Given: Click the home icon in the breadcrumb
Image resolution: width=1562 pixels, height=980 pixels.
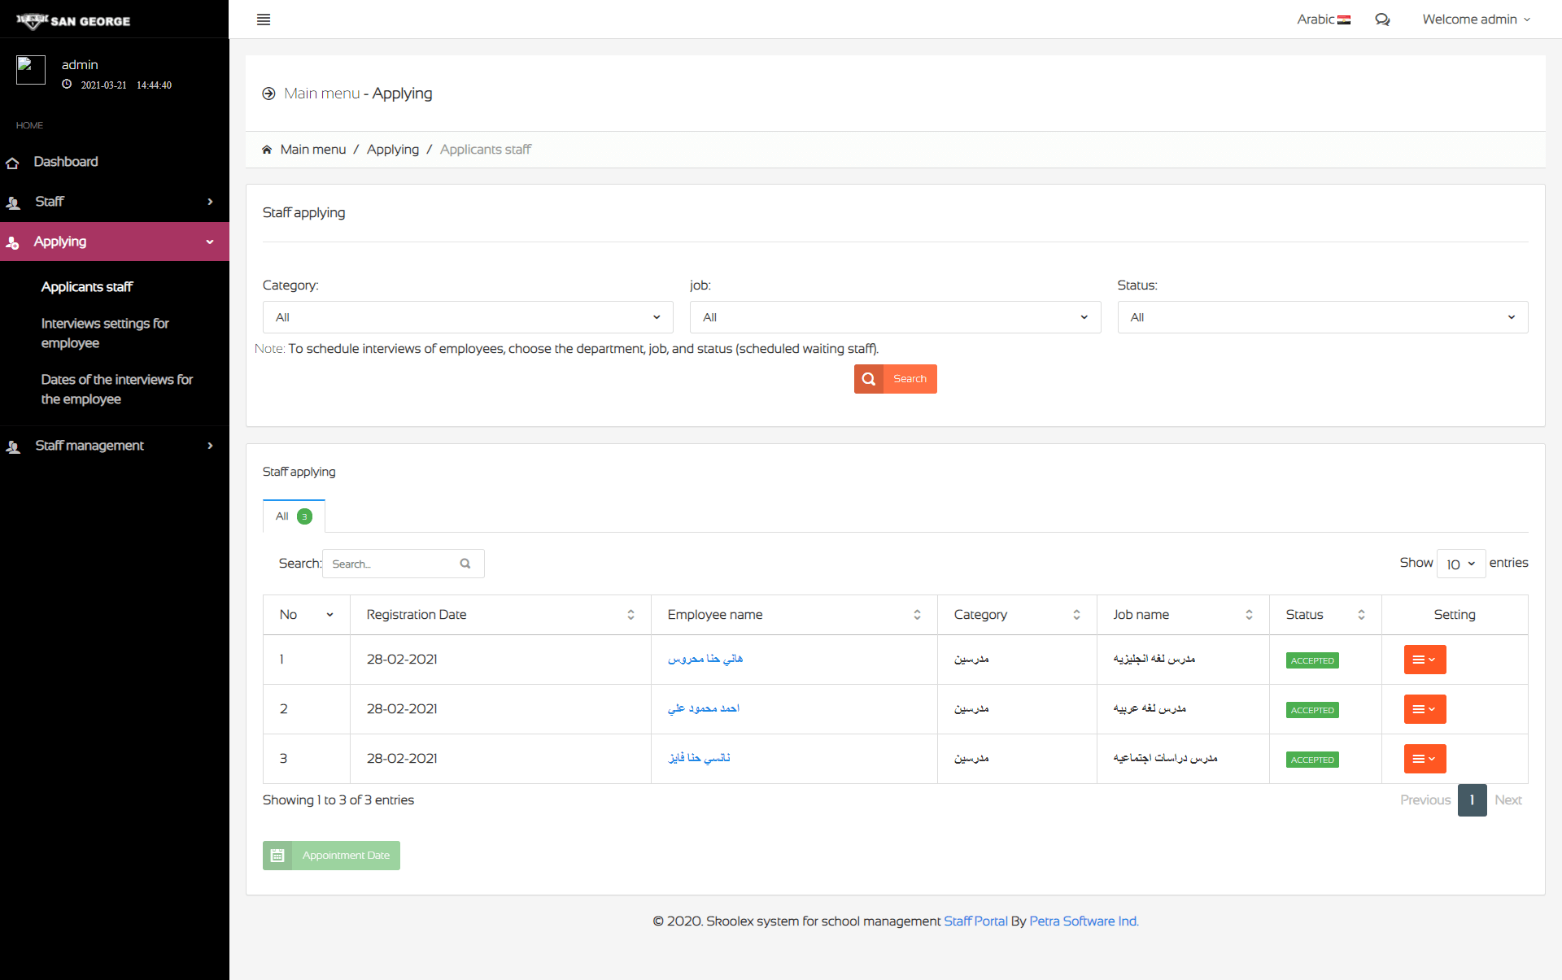Looking at the screenshot, I should (x=267, y=150).
